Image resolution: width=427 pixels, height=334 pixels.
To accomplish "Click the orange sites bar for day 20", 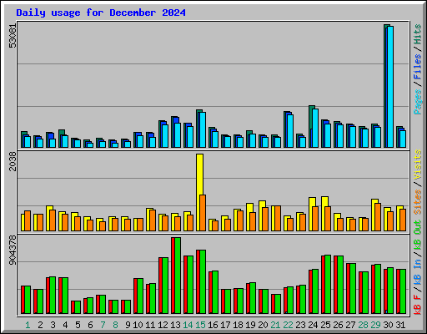I will tap(265, 219).
